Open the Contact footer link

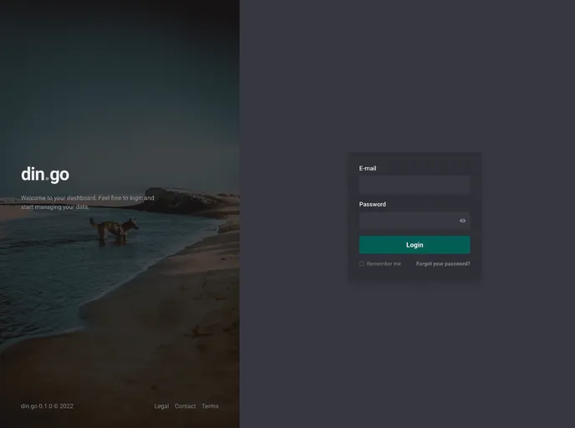click(185, 406)
